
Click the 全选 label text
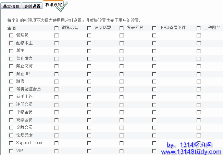(12, 28)
